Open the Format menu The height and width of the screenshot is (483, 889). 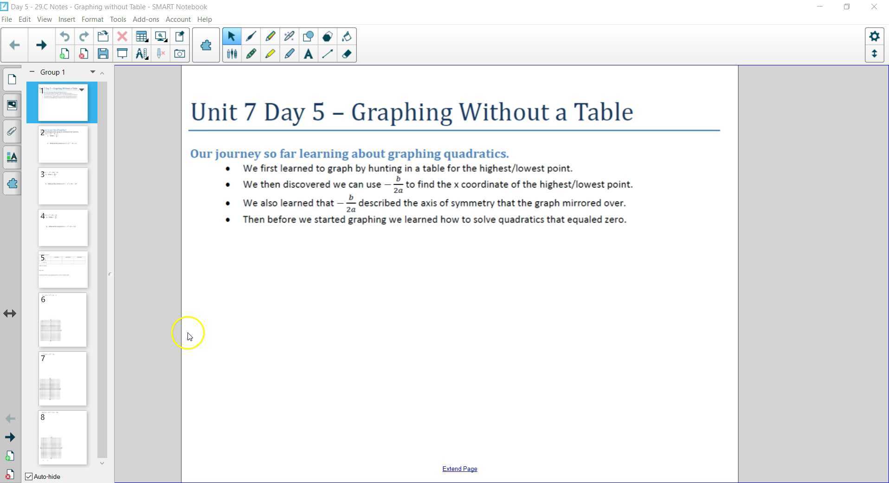pos(92,19)
